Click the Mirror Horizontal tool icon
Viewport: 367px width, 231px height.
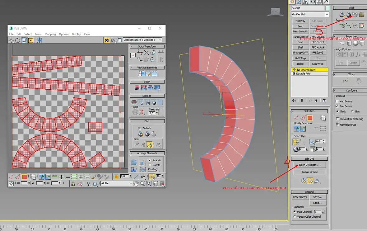[39, 40]
